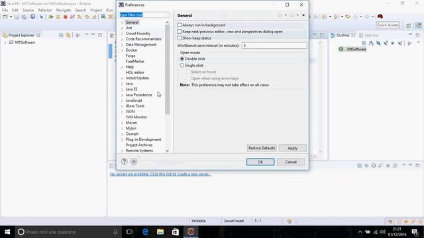
Task: Click the OK button
Action: [x=260, y=162]
